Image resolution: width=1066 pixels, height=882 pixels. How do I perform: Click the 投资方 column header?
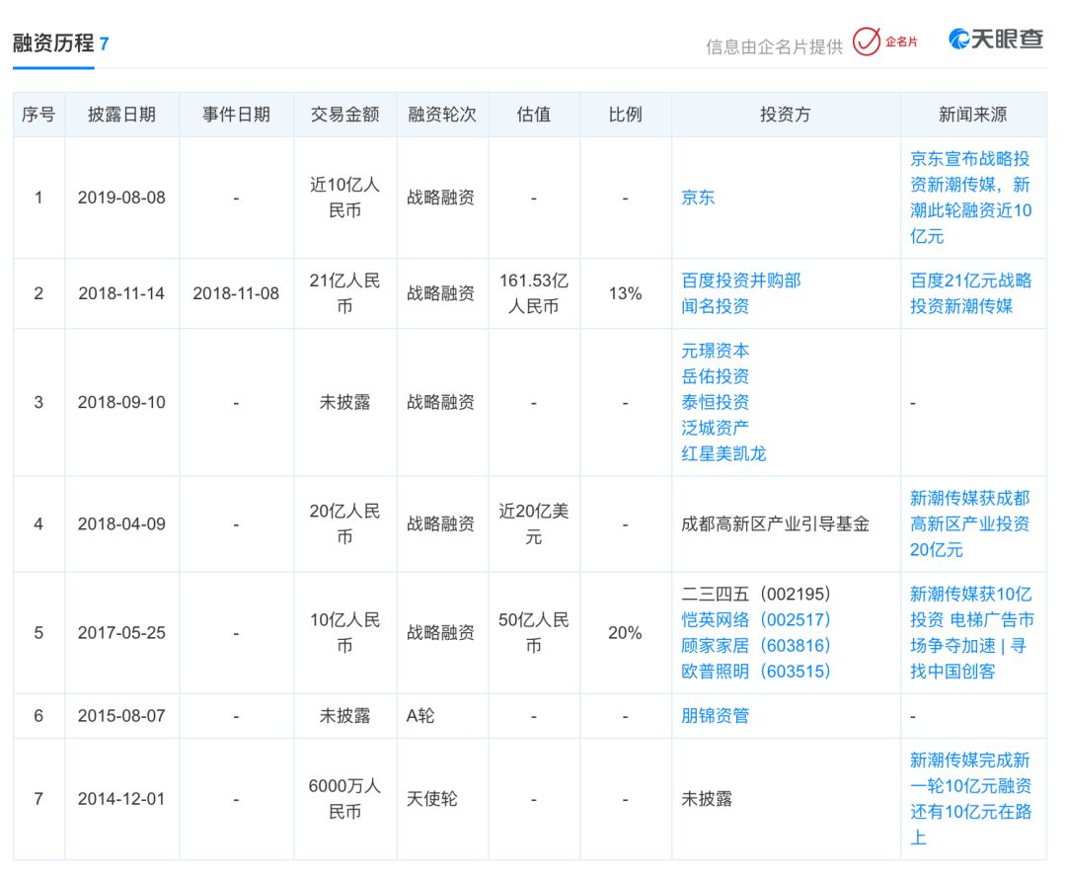[786, 115]
